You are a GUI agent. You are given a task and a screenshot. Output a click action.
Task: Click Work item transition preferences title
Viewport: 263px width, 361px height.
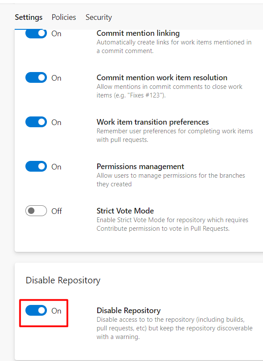pos(153,122)
